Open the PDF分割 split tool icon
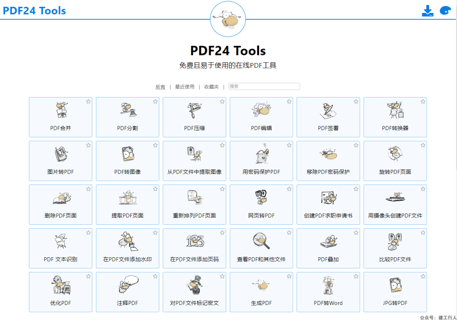Image resolution: width=457 pixels, height=320 pixels. (x=128, y=110)
